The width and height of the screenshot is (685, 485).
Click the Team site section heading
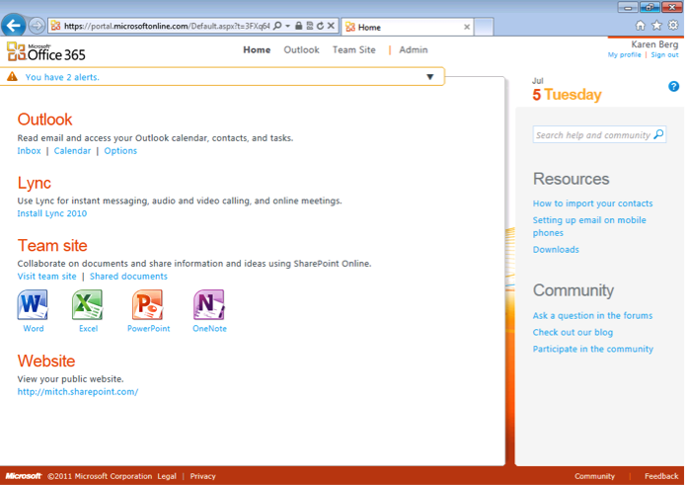click(x=52, y=245)
